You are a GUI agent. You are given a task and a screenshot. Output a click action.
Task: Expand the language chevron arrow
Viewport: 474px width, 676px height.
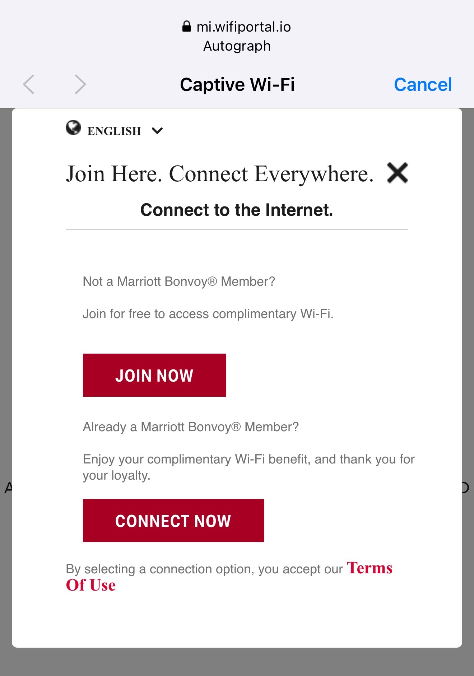[x=157, y=131]
